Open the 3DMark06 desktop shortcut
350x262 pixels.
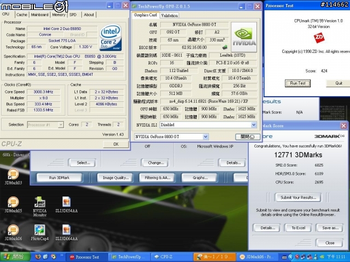tap(13, 233)
